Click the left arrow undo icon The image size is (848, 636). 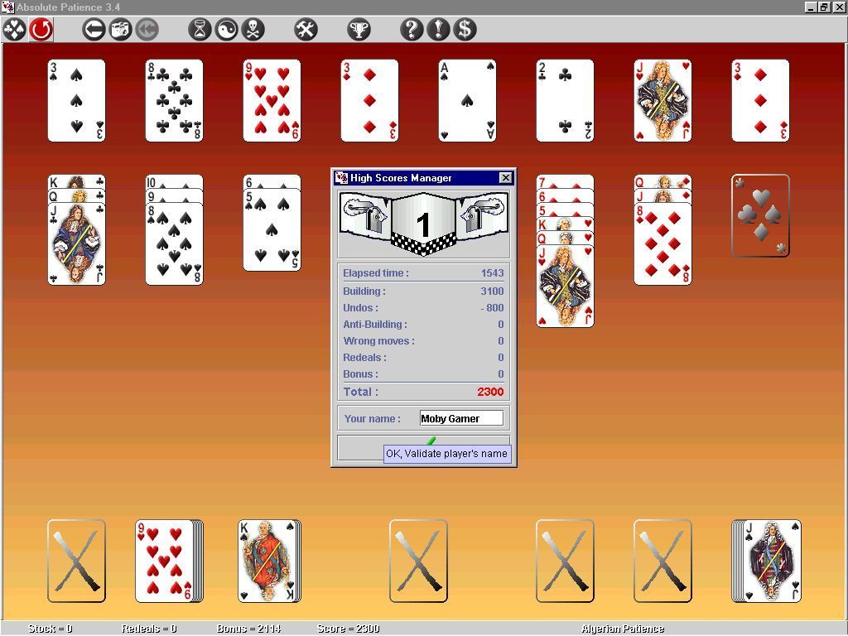point(94,30)
